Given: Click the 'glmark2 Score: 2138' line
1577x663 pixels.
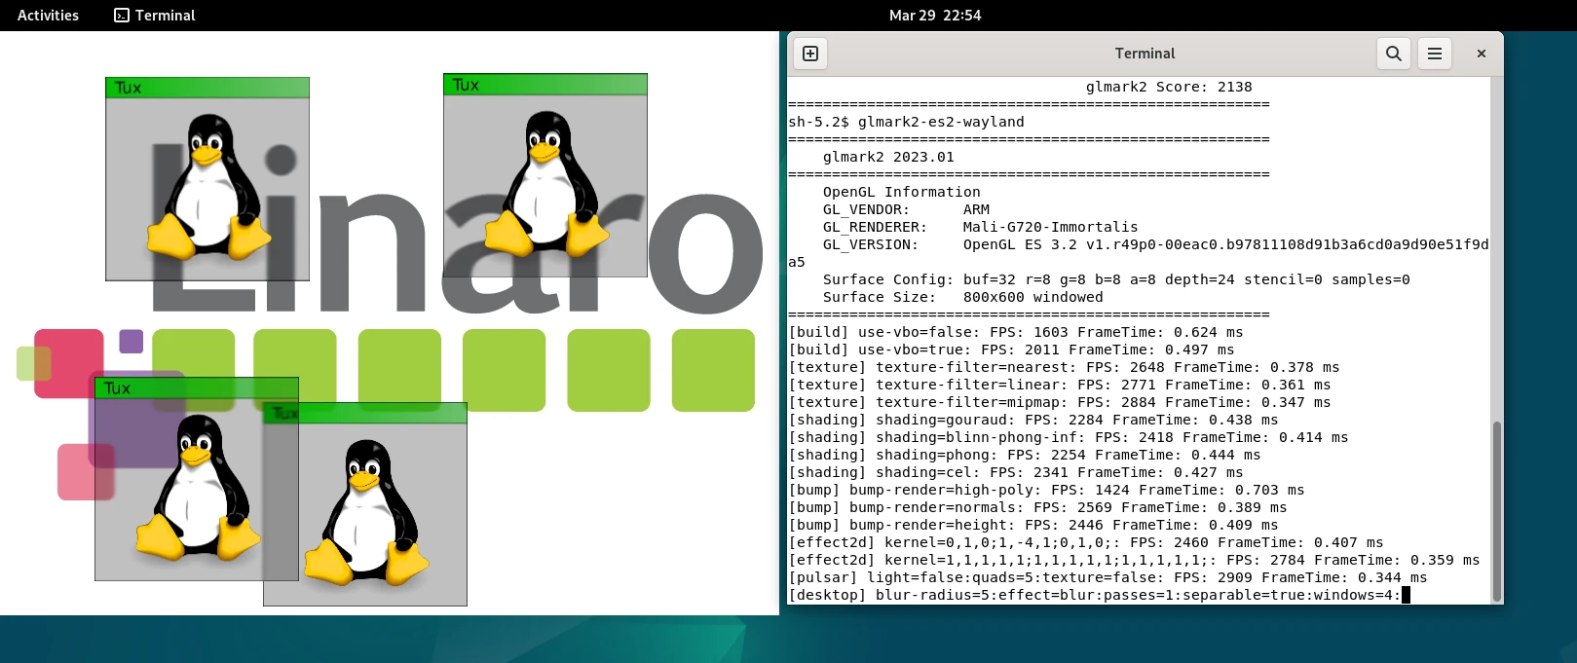Looking at the screenshot, I should point(1169,87).
